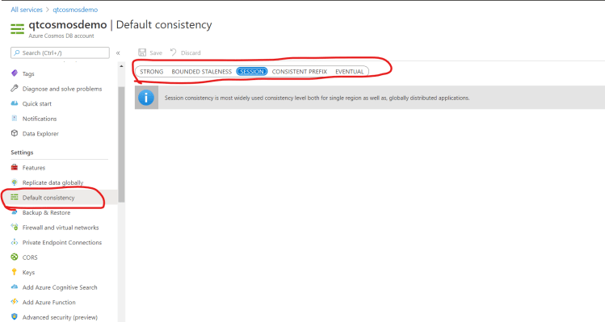Click the Private Endpoint Connections icon

point(15,242)
